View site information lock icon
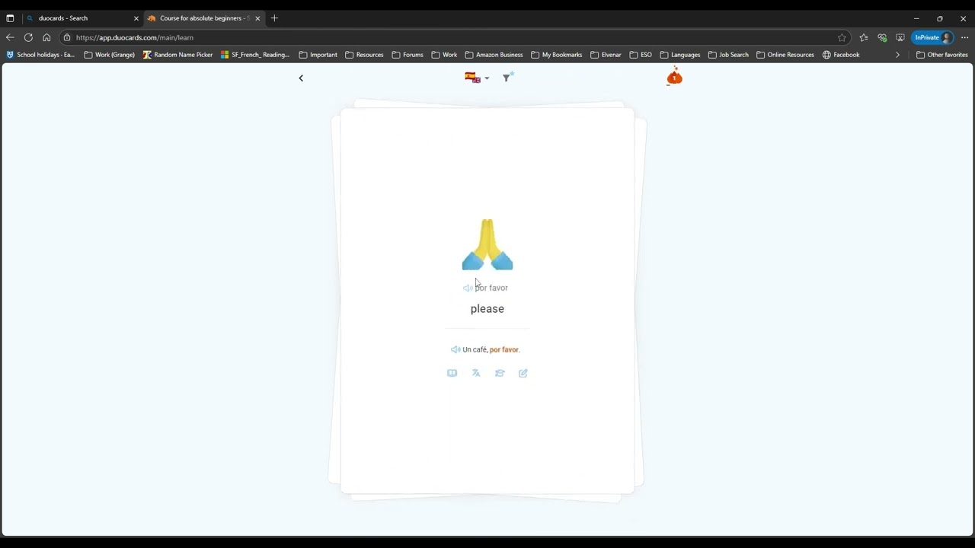975x548 pixels. pyautogui.click(x=67, y=37)
